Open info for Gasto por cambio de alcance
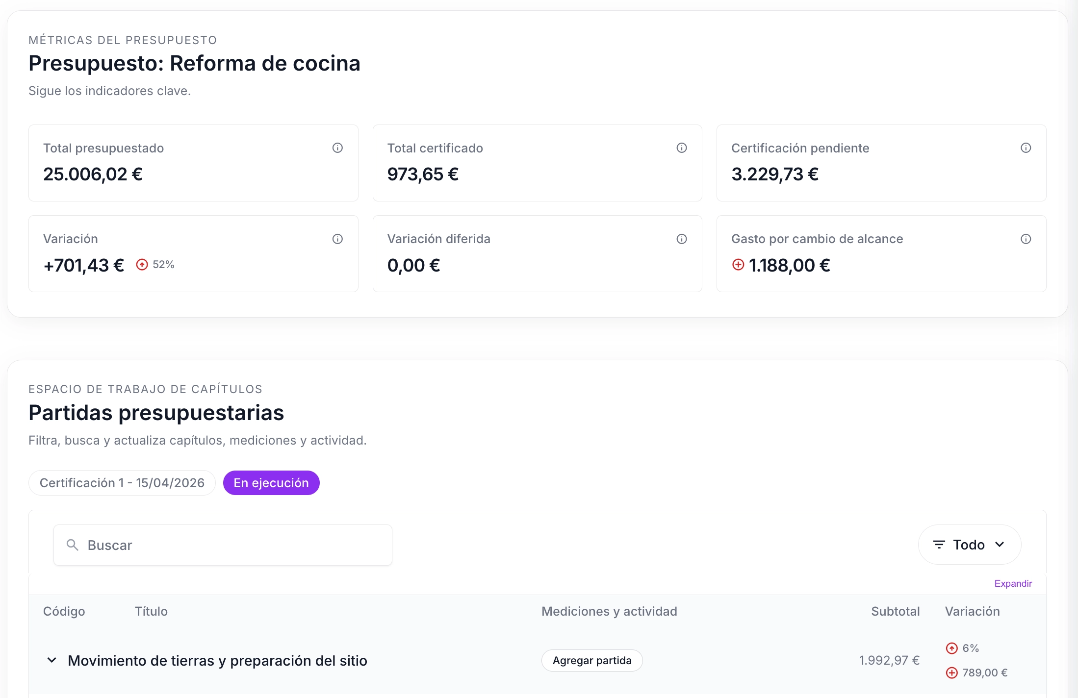 coord(1026,239)
